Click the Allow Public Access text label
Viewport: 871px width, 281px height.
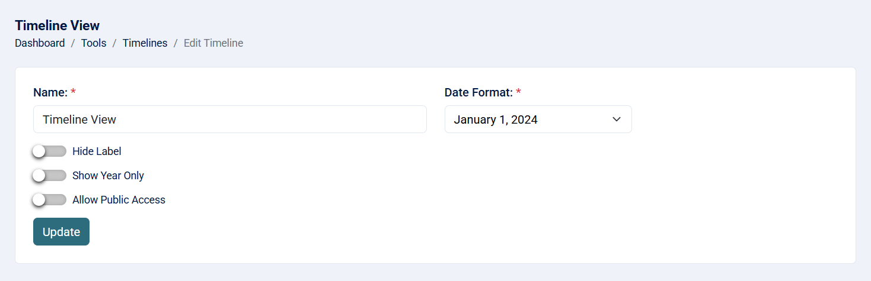[x=119, y=200]
